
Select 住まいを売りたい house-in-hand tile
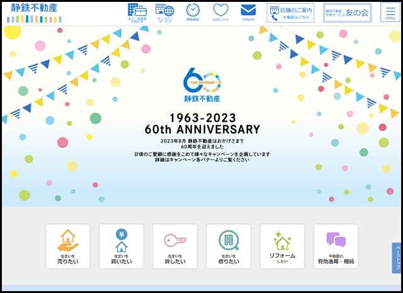(x=68, y=246)
